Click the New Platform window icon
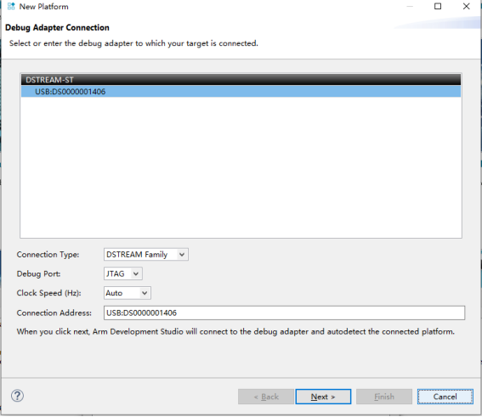The image size is (482, 417). pyautogui.click(x=11, y=6)
